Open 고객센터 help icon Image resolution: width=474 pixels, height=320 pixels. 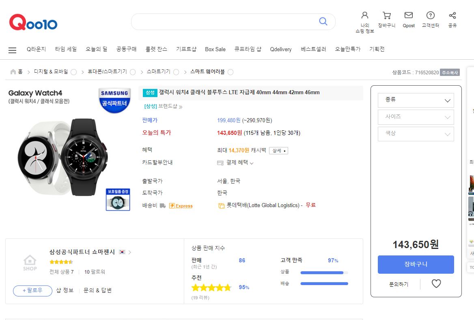click(431, 15)
